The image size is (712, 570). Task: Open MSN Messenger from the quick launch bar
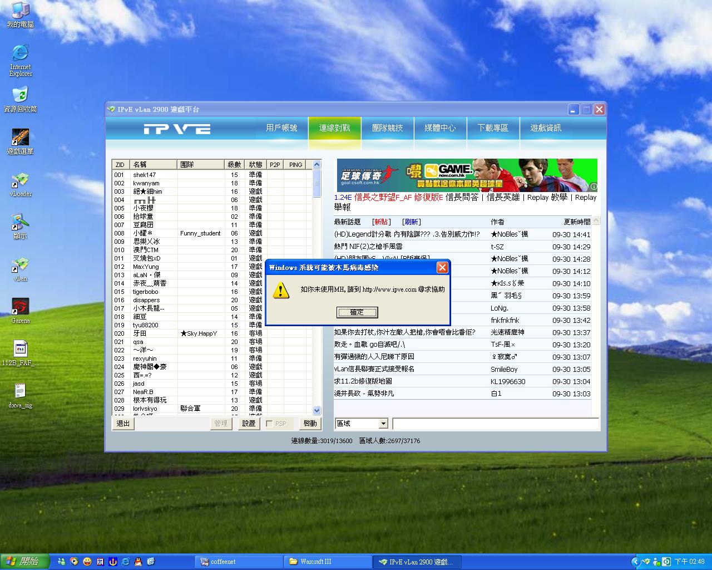coord(62,562)
